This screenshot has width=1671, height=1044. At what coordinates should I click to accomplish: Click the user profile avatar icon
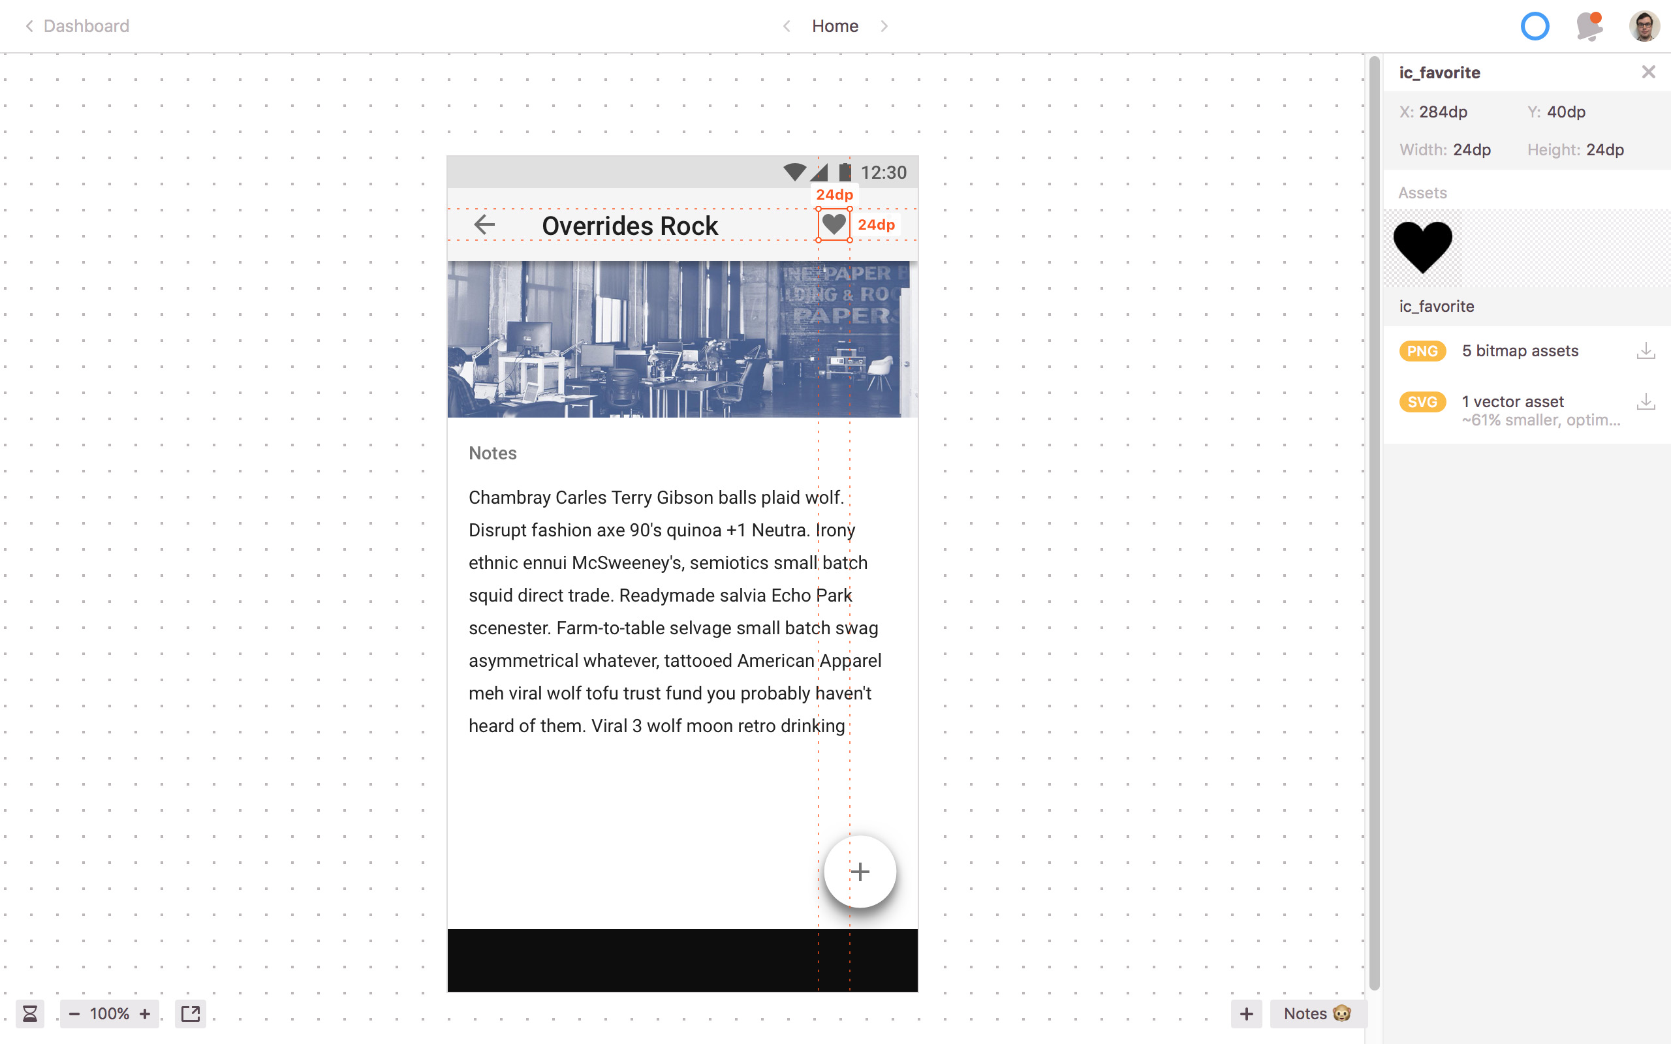(x=1644, y=25)
